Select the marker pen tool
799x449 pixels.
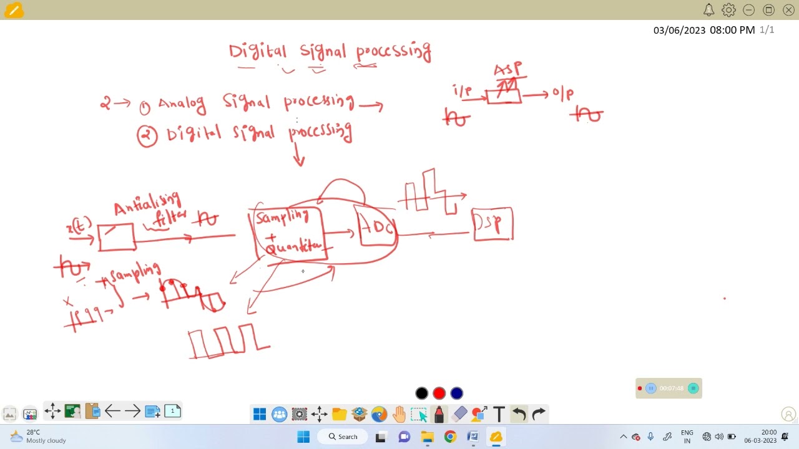pyautogui.click(x=439, y=414)
